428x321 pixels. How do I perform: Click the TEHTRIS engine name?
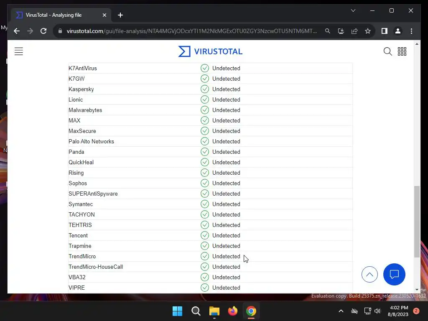(80, 225)
